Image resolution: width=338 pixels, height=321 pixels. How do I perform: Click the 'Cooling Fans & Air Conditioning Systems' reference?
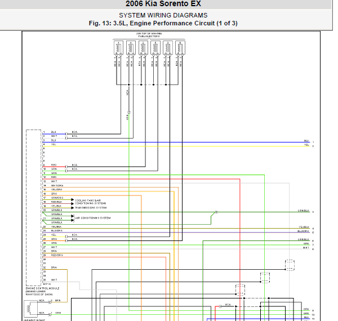tap(91, 202)
